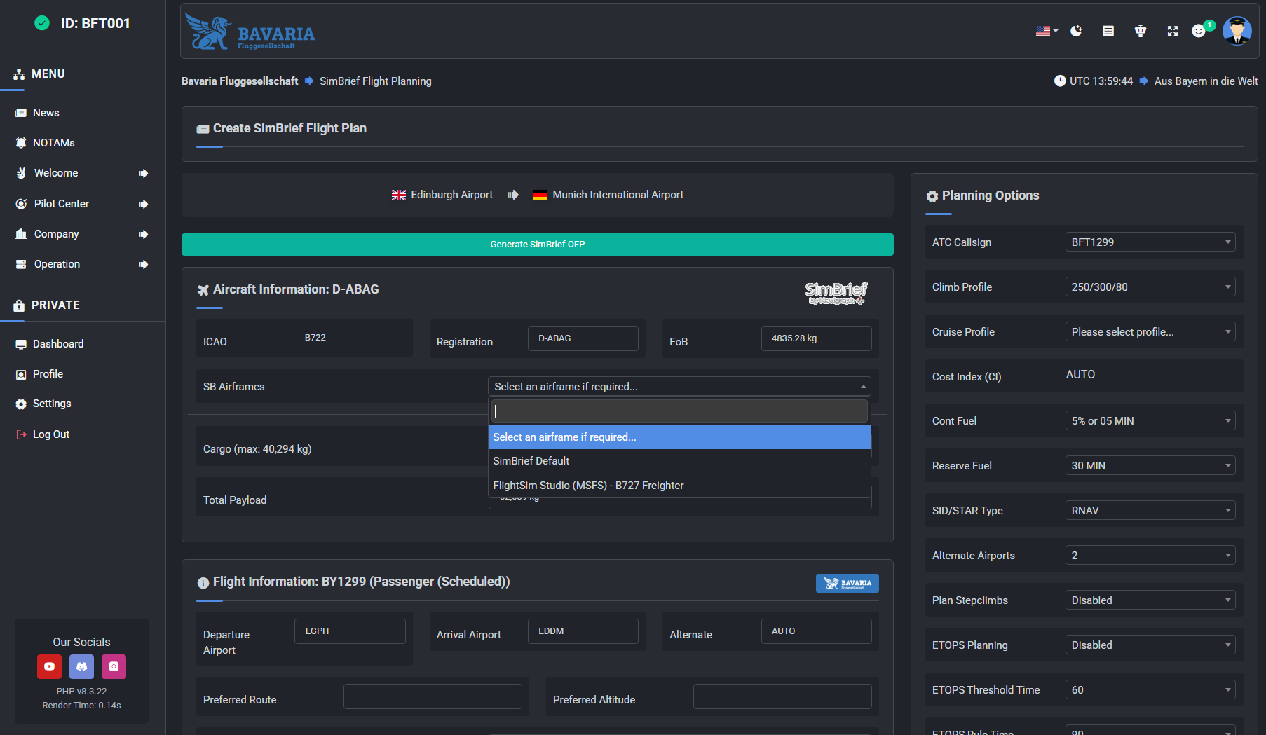1266x735 pixels.
Task: Open the ETOPS Planning dropdown
Action: pyautogui.click(x=1150, y=645)
